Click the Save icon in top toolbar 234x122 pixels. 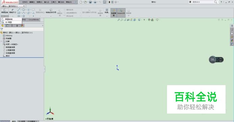pos(90,2)
